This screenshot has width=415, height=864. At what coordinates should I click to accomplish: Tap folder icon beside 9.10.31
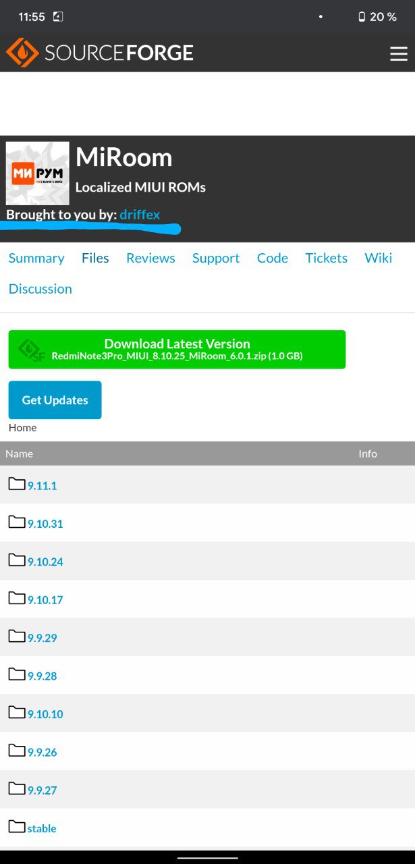coord(17,522)
